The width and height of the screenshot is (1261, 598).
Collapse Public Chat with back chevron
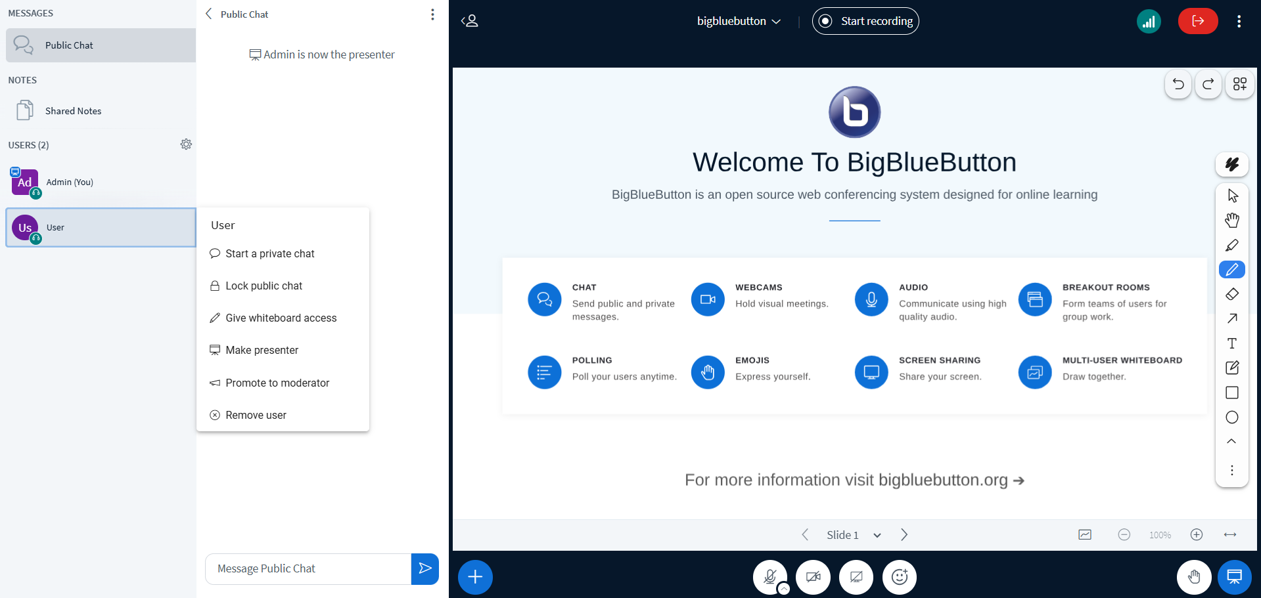[x=209, y=14]
